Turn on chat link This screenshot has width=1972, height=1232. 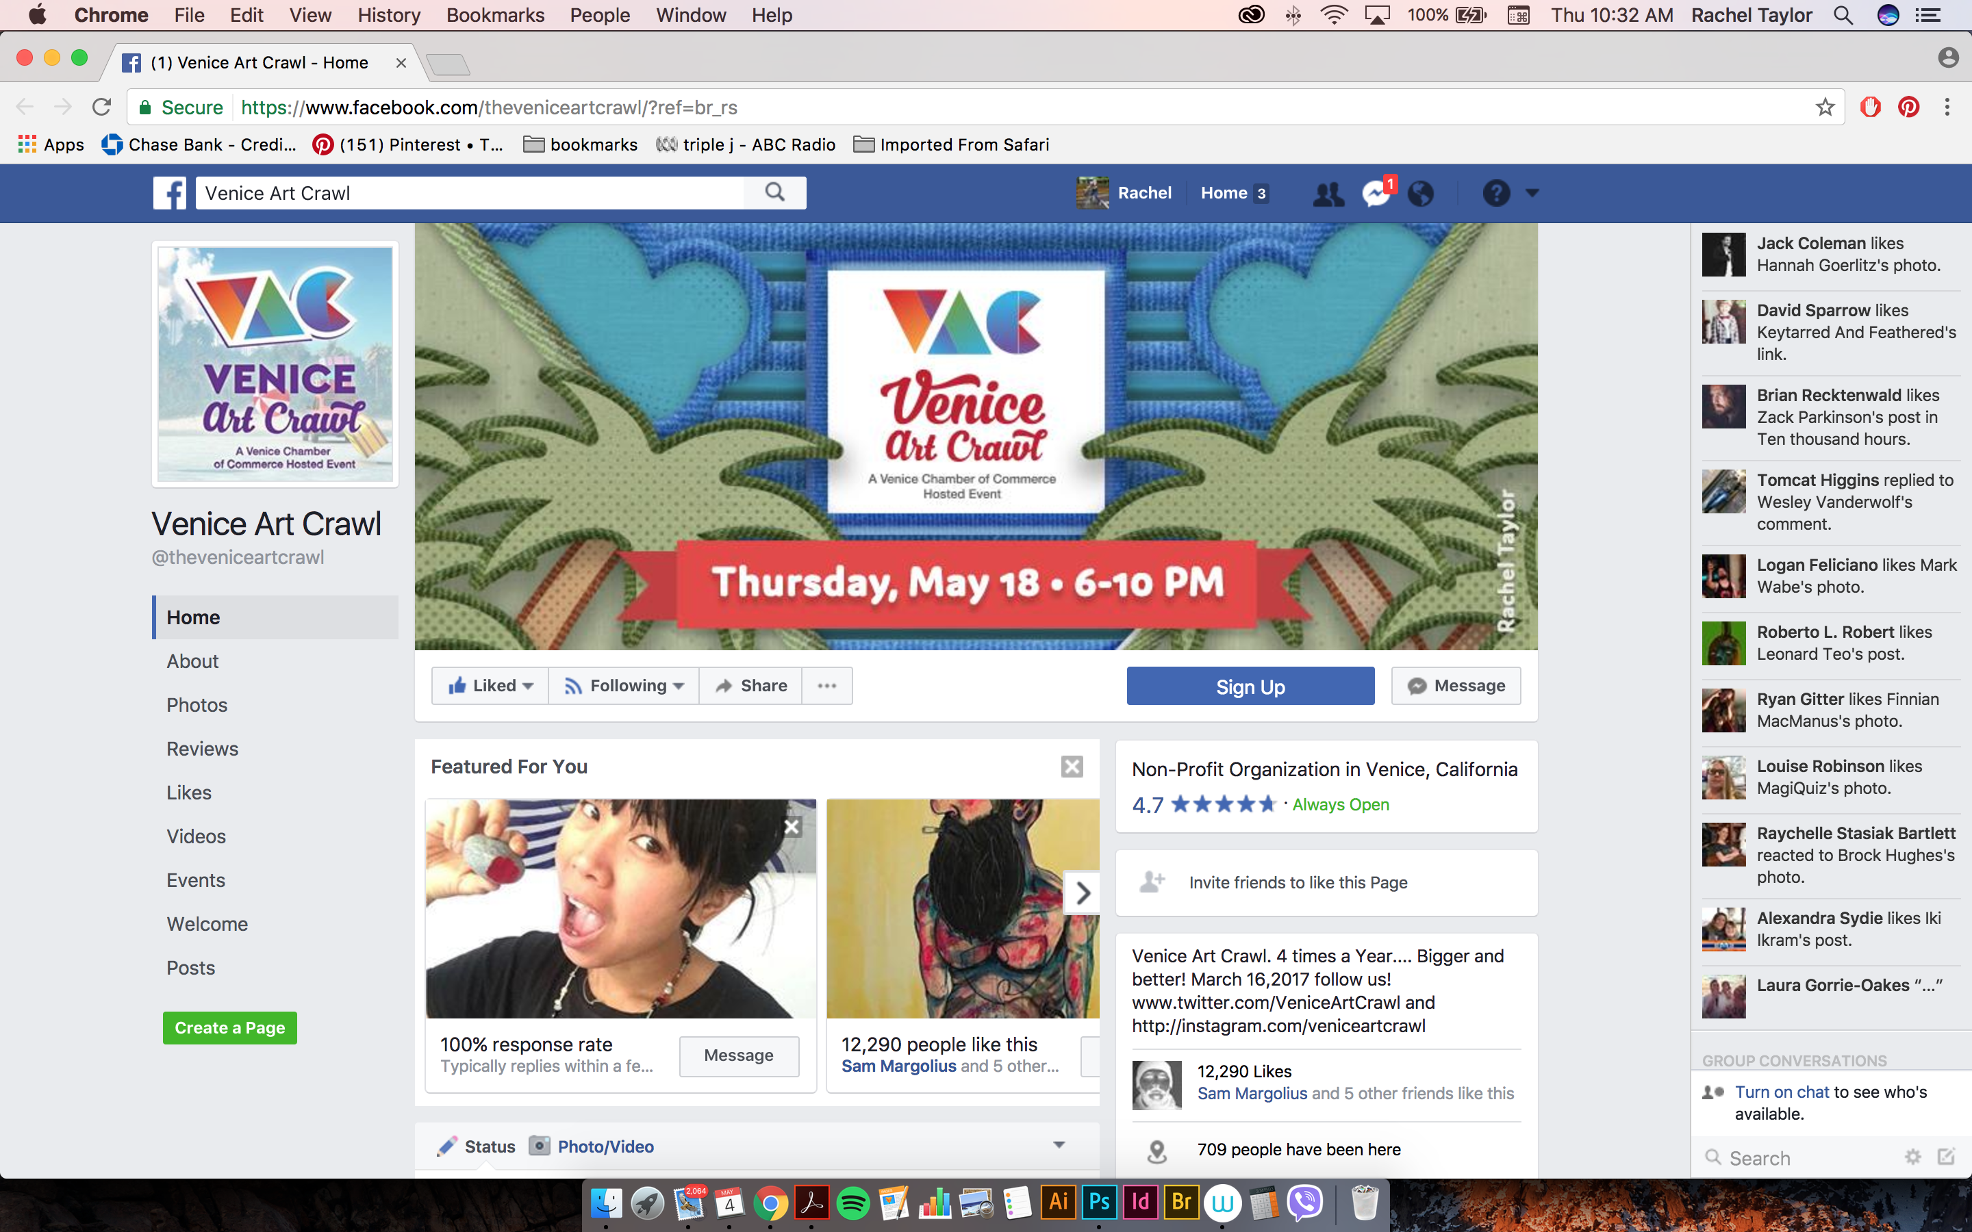coord(1782,1092)
